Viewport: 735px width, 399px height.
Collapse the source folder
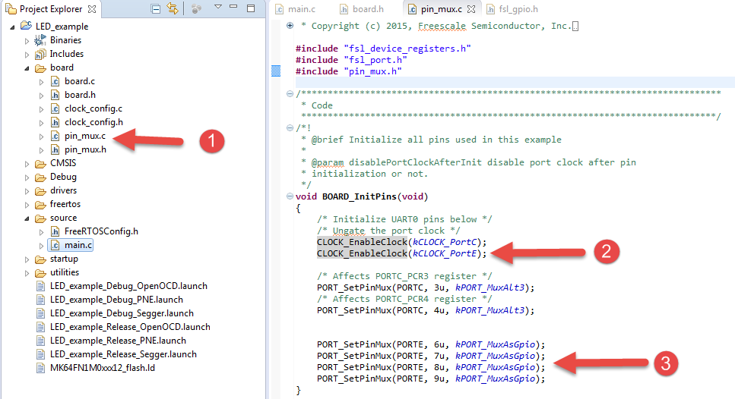(x=27, y=218)
